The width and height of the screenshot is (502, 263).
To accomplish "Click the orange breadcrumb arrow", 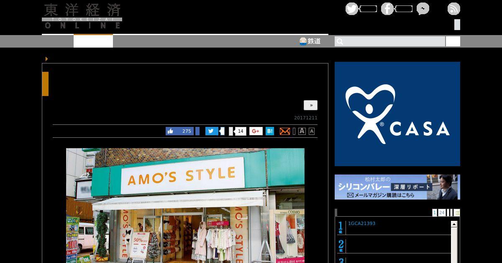I will pyautogui.click(x=46, y=59).
